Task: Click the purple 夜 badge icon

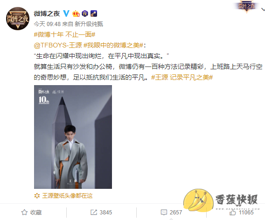Action: pos(85,13)
